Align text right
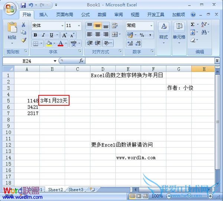The height and width of the screenshot is (201, 223). 106,34
